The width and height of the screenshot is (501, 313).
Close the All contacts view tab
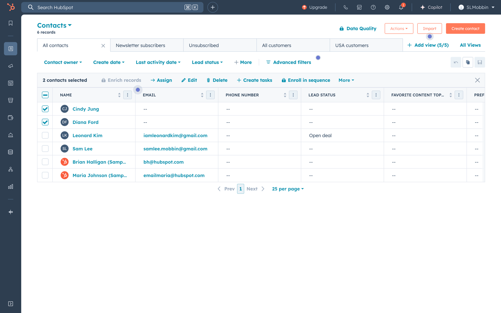(103, 46)
